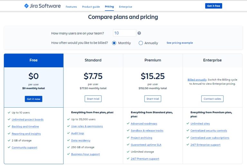Go to the Enterprise nav item

125,7
